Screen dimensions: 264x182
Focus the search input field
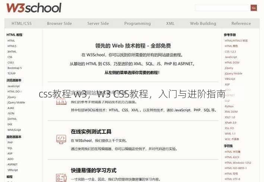pyautogui.click(x=222, y=8)
